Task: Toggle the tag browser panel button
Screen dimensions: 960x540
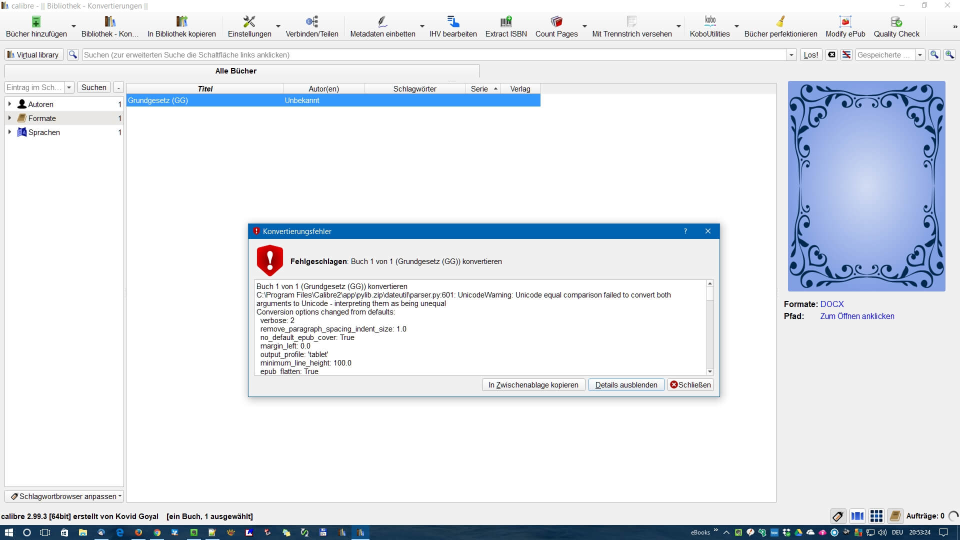Action: point(838,516)
